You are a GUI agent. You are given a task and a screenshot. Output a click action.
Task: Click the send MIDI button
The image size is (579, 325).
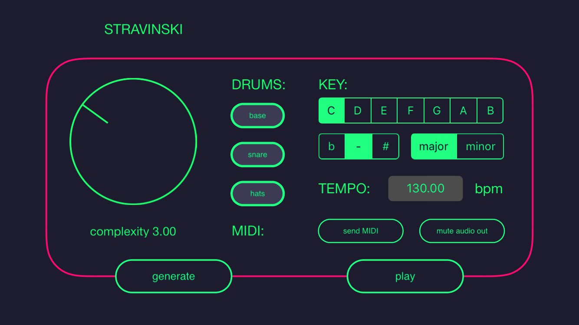361,231
